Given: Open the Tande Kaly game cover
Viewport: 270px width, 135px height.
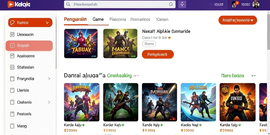Looking at the screenshot, I should [x=160, y=102].
